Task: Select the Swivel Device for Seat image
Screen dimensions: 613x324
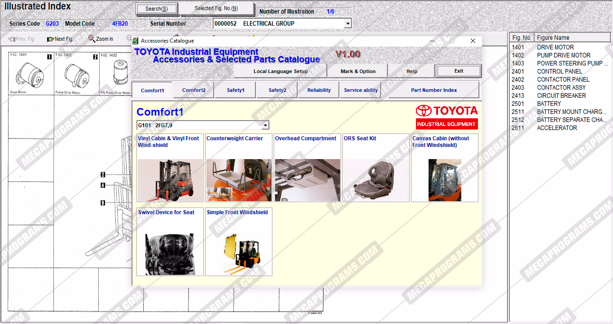Action: coord(170,254)
